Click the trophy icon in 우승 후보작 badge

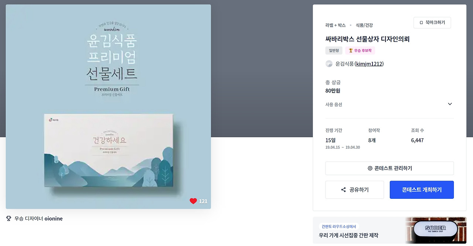(351, 51)
